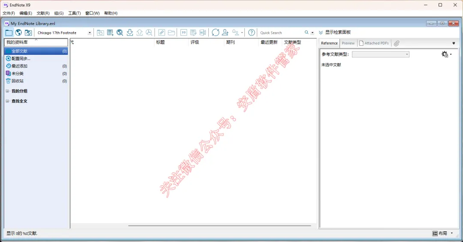The image size is (463, 242).
Task: Sort by the 文献类型 column header
Action: tap(299, 42)
